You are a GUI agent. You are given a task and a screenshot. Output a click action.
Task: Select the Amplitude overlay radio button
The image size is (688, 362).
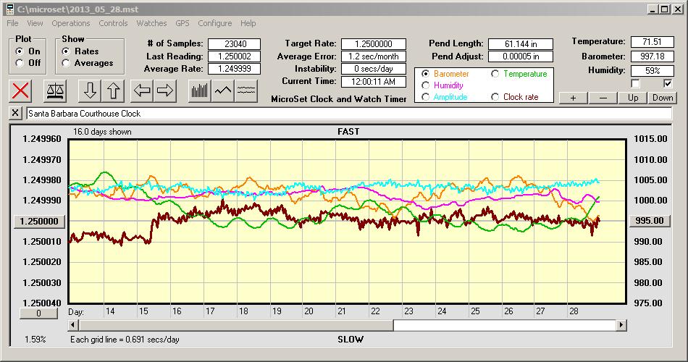(425, 97)
